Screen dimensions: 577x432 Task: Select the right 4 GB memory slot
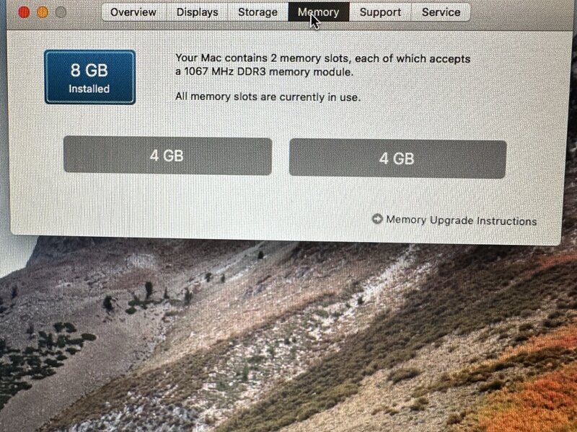click(398, 158)
